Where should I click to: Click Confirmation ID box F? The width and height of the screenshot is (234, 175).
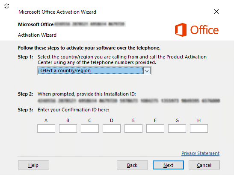(155, 128)
